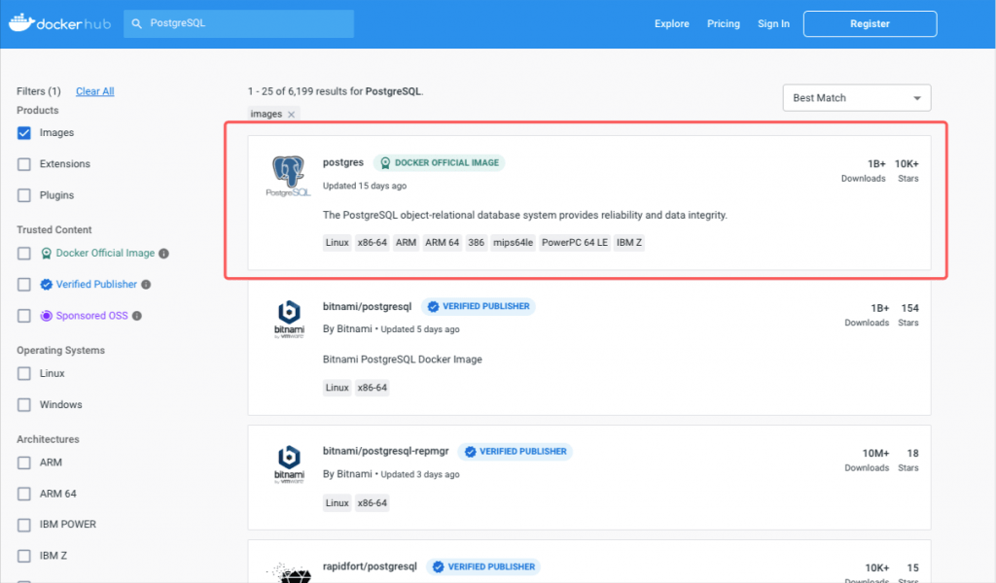
Task: Open Pricing in the top navigation
Action: [723, 23]
